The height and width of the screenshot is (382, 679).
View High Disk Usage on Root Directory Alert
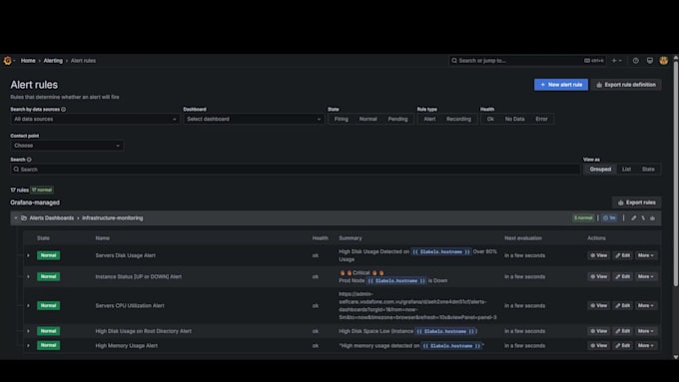click(x=599, y=331)
